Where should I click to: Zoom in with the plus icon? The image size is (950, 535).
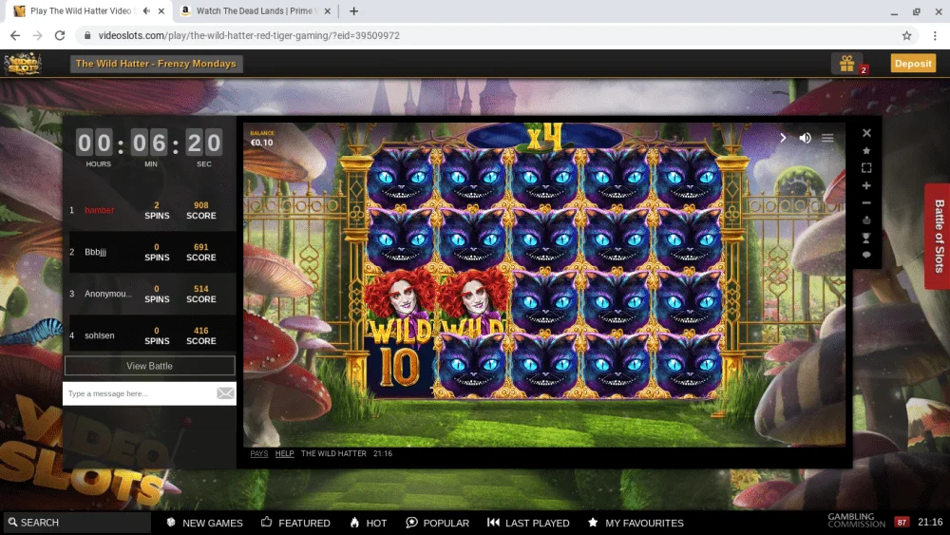click(866, 185)
